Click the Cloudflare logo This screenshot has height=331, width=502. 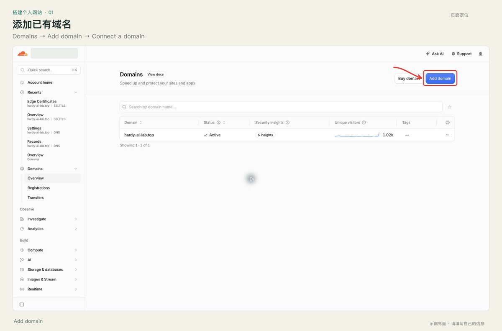23,54
